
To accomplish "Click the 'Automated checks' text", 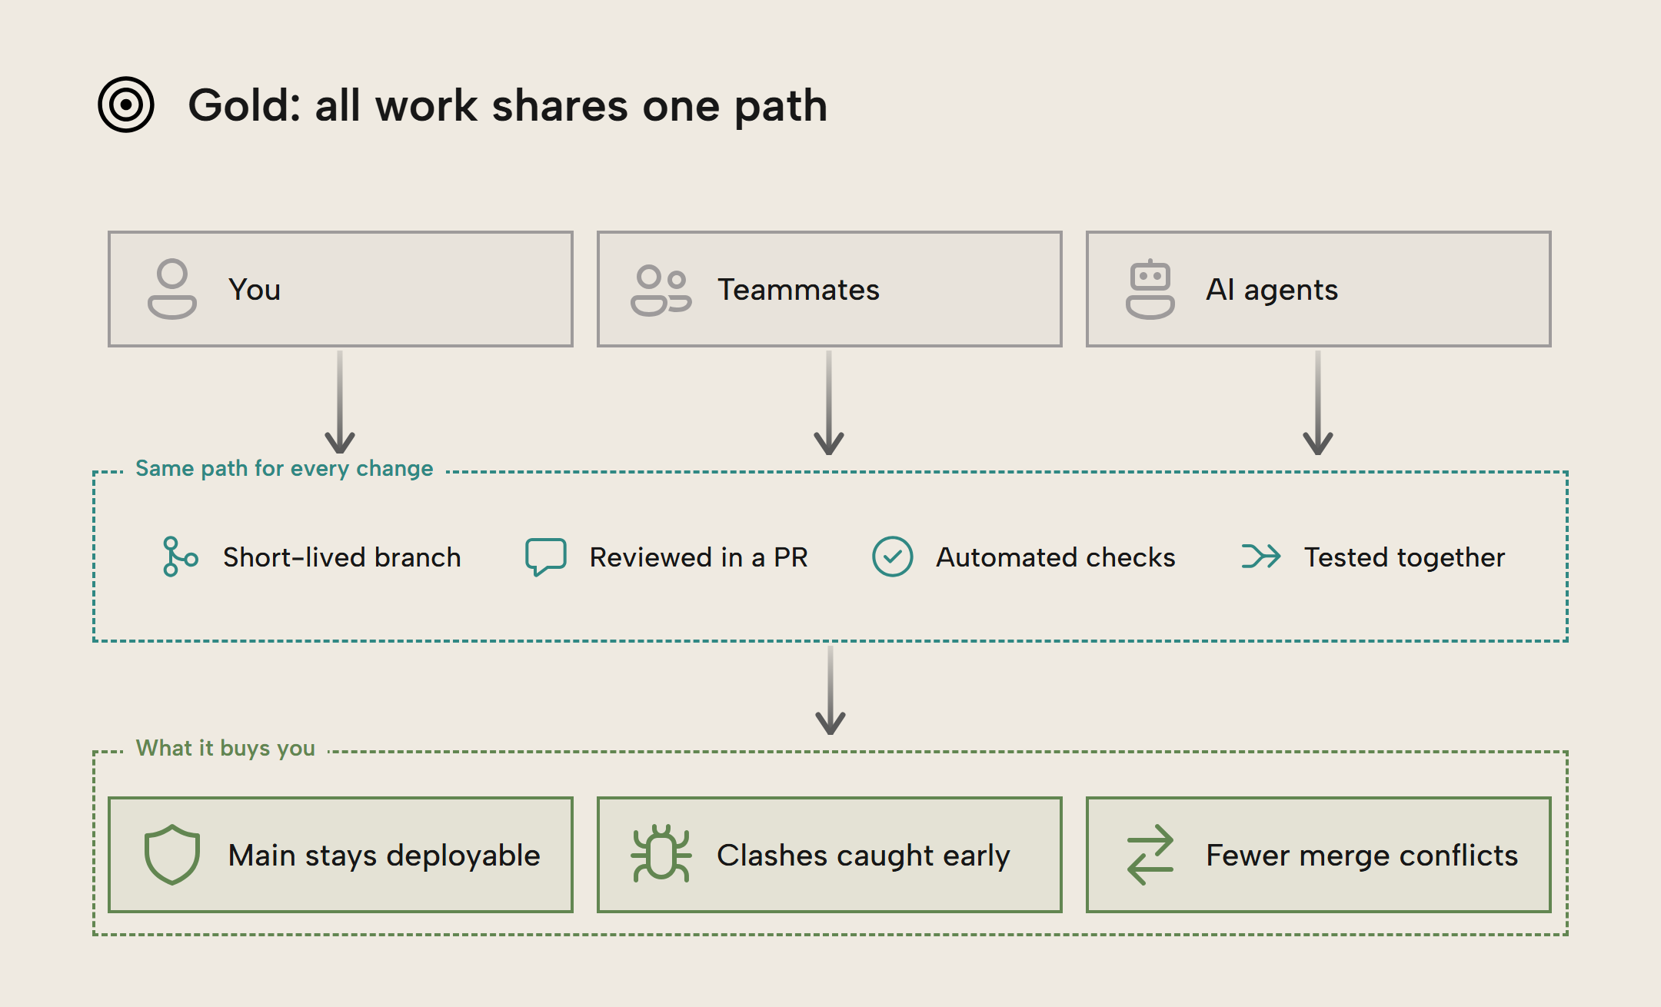I will click(x=1056, y=557).
